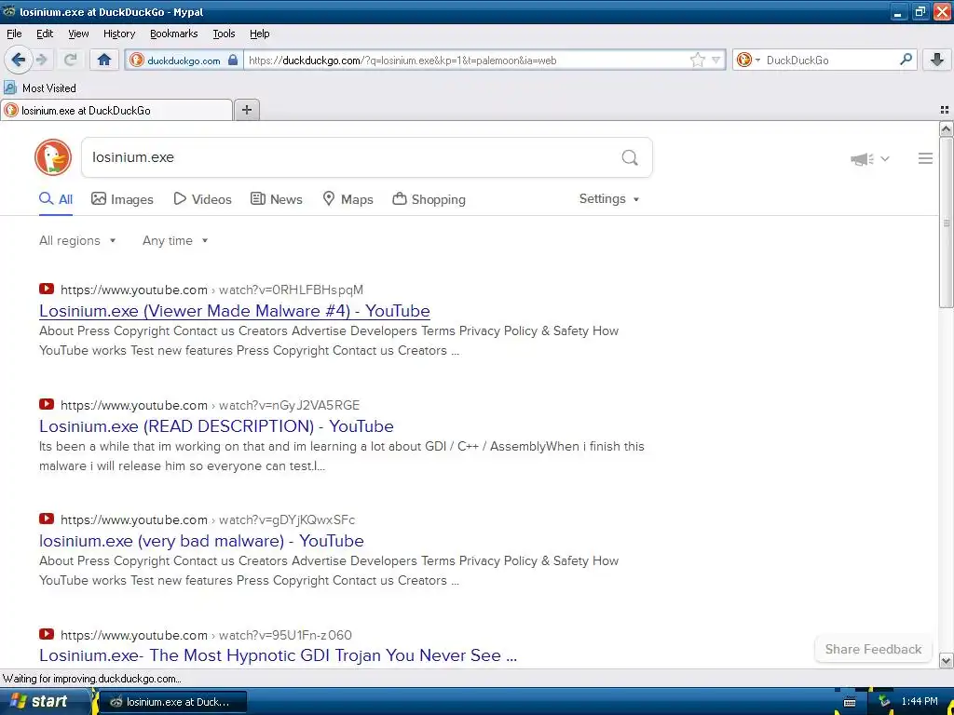Click the vertical scrollbar thumb
The width and height of the screenshot is (954, 715).
[946, 222]
